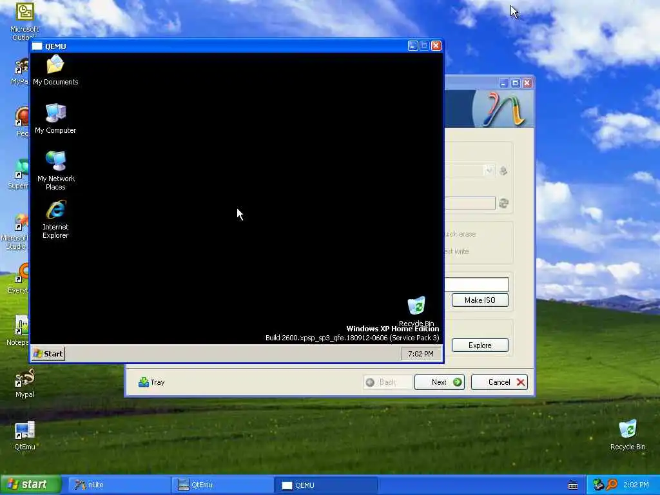This screenshot has height=495, width=660.
Task: Click the guest Start button in QEMU
Action: pos(48,354)
